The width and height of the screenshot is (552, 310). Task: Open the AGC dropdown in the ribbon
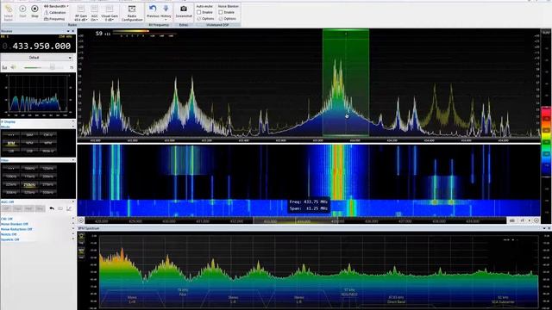click(x=94, y=12)
